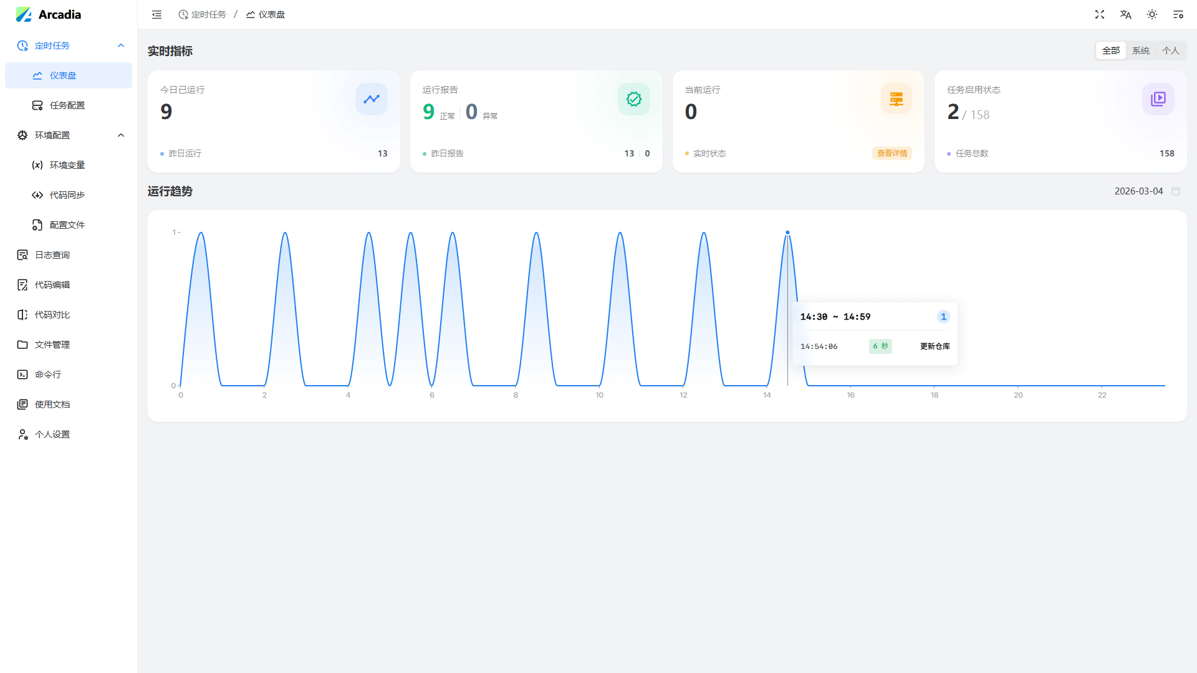
Task: Open the language translation icon
Action: pos(1125,14)
